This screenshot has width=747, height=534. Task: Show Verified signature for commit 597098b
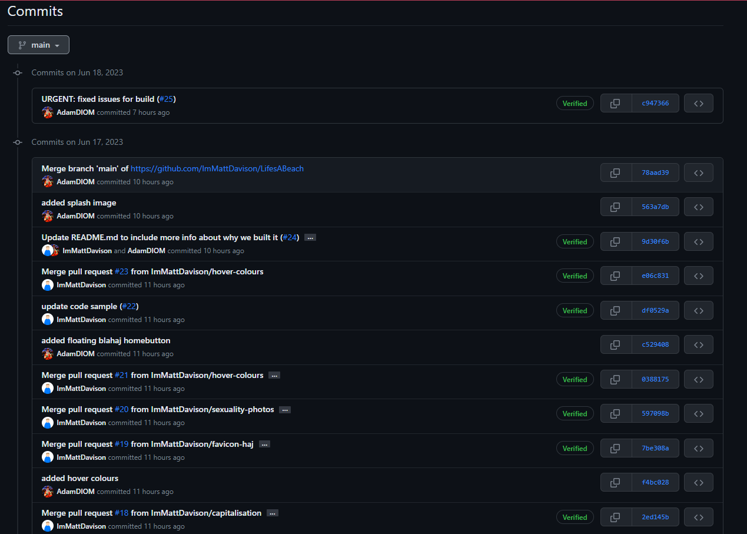click(x=575, y=413)
